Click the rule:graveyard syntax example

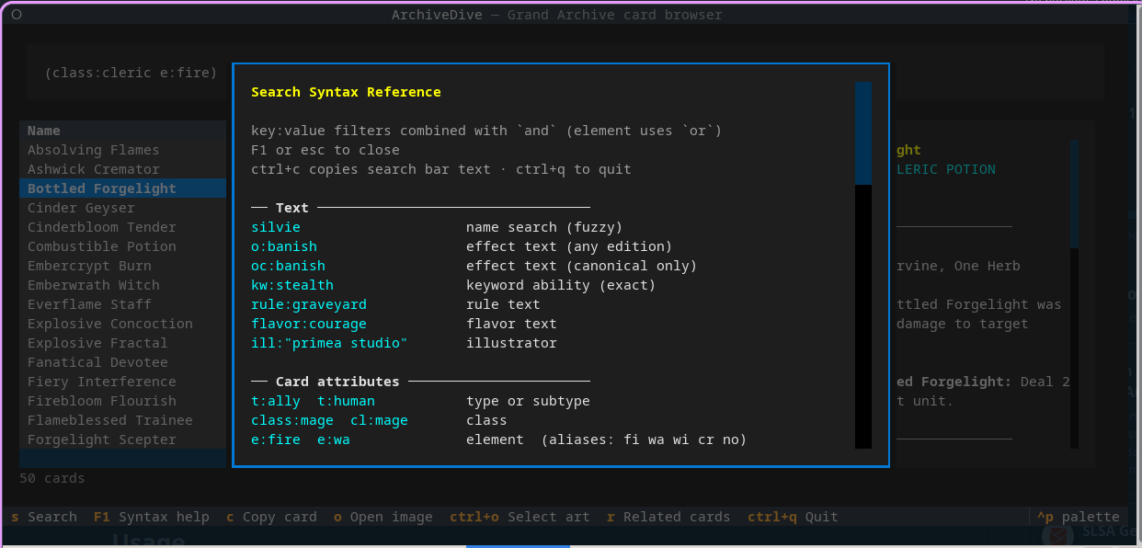tap(309, 304)
